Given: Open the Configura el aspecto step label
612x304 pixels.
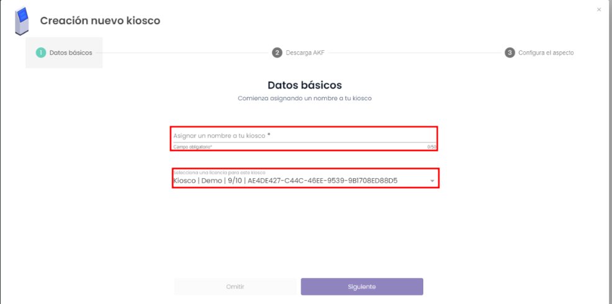Looking at the screenshot, I should click(546, 53).
